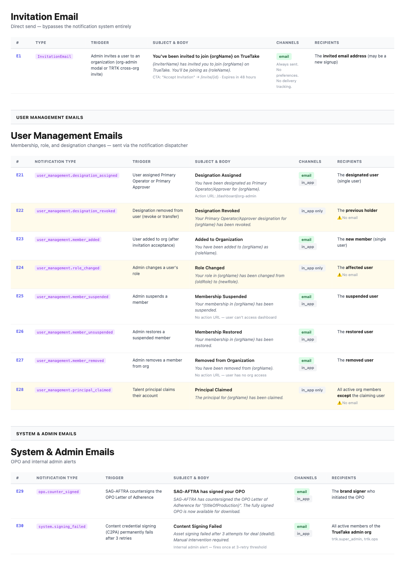Click the Action URL /dashboard/org-admin text

[225, 196]
